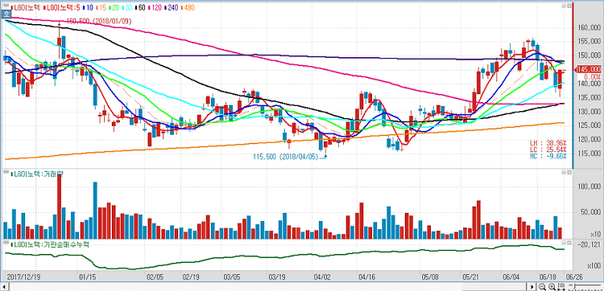Click the institutional net-buy panel minimize icon

click(563, 243)
